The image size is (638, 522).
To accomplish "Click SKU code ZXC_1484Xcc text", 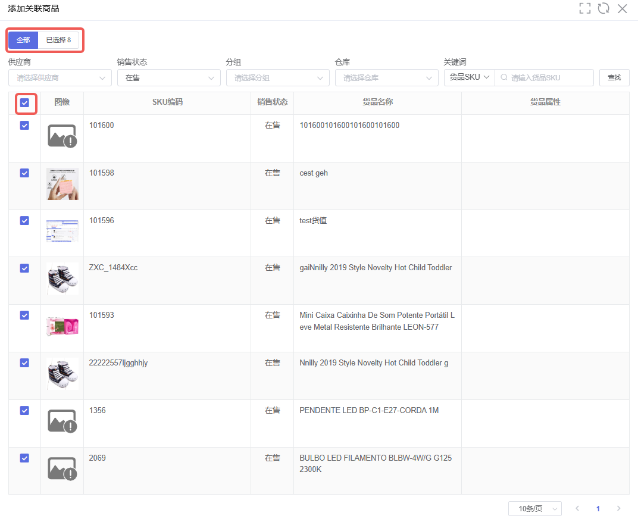I will [x=113, y=268].
